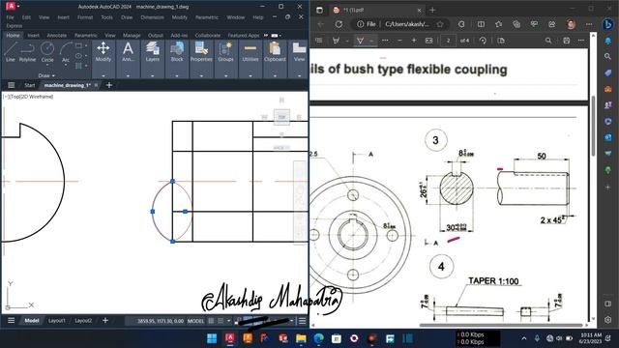Expand the Modify panel dropdown arrow
The image size is (619, 348).
[103, 75]
